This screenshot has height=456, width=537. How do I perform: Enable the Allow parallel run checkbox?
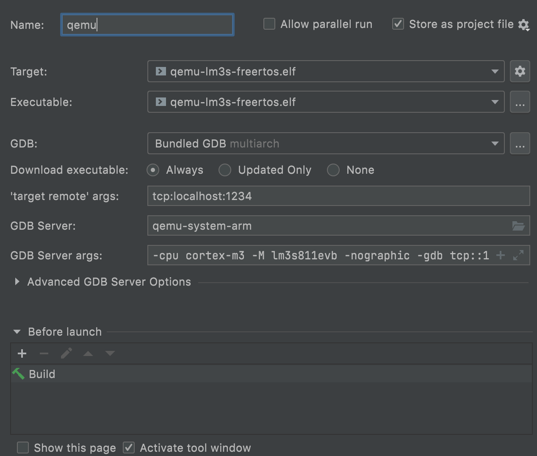(x=269, y=24)
